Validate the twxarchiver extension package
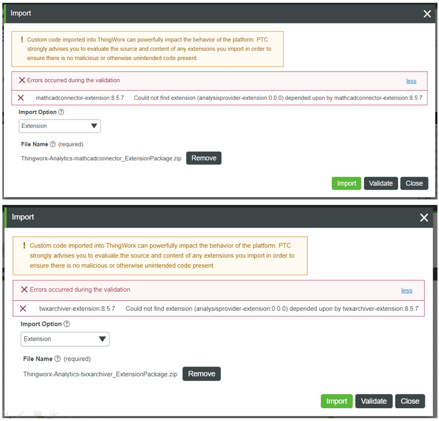Image resolution: width=439 pixels, height=421 pixels. pyautogui.click(x=374, y=401)
